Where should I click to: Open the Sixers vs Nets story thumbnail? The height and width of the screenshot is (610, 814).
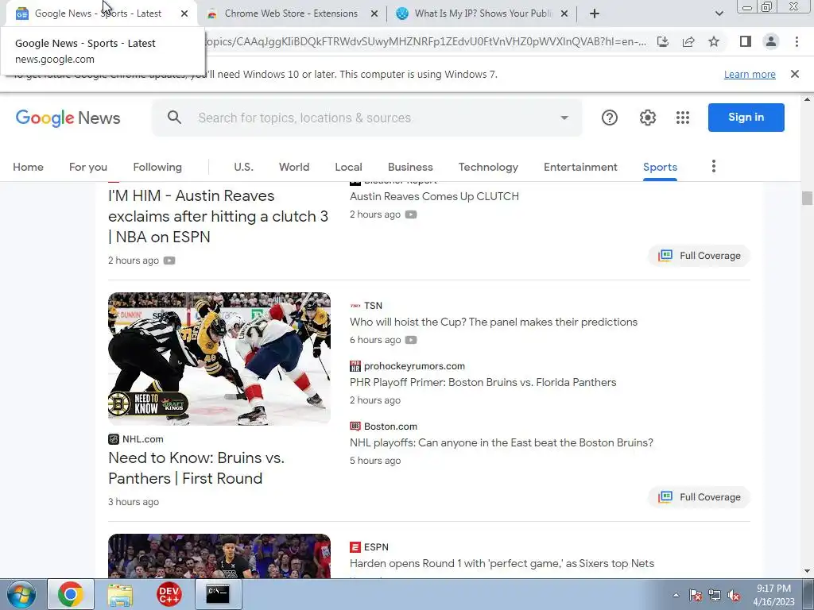point(219,556)
